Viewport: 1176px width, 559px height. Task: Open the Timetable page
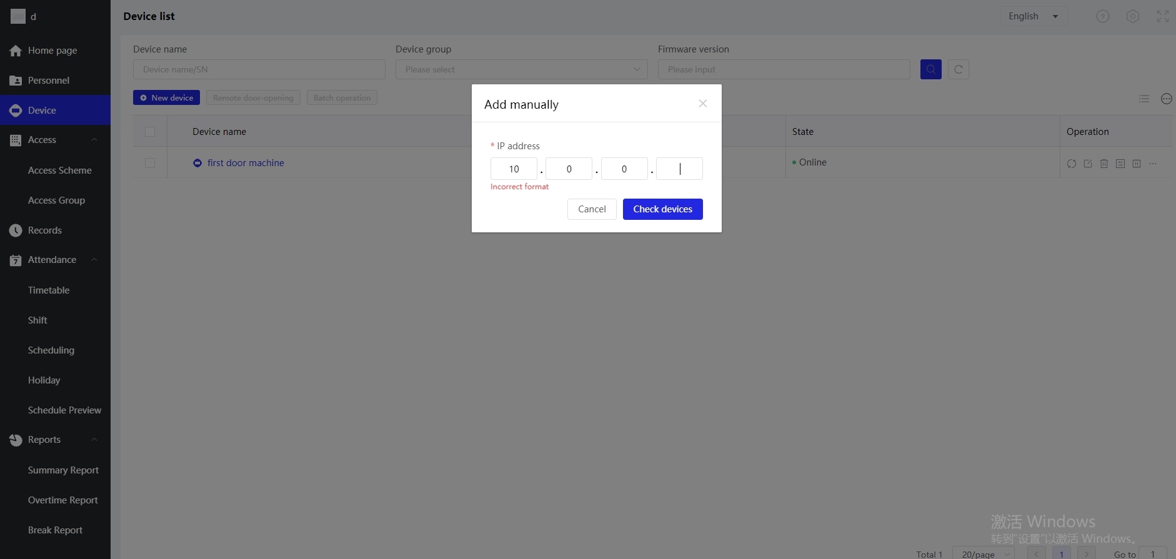pos(49,290)
